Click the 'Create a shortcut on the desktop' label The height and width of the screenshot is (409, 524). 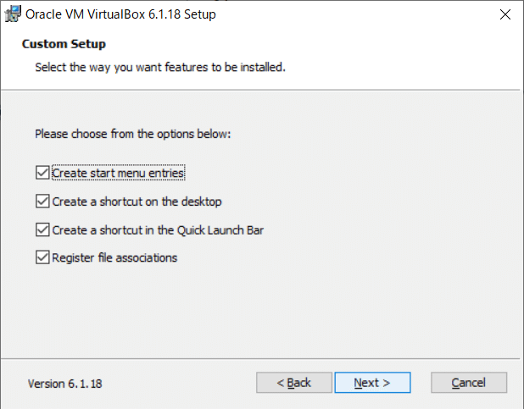[137, 202]
